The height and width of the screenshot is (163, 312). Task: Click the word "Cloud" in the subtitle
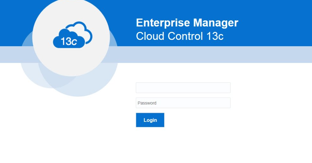click(x=150, y=36)
